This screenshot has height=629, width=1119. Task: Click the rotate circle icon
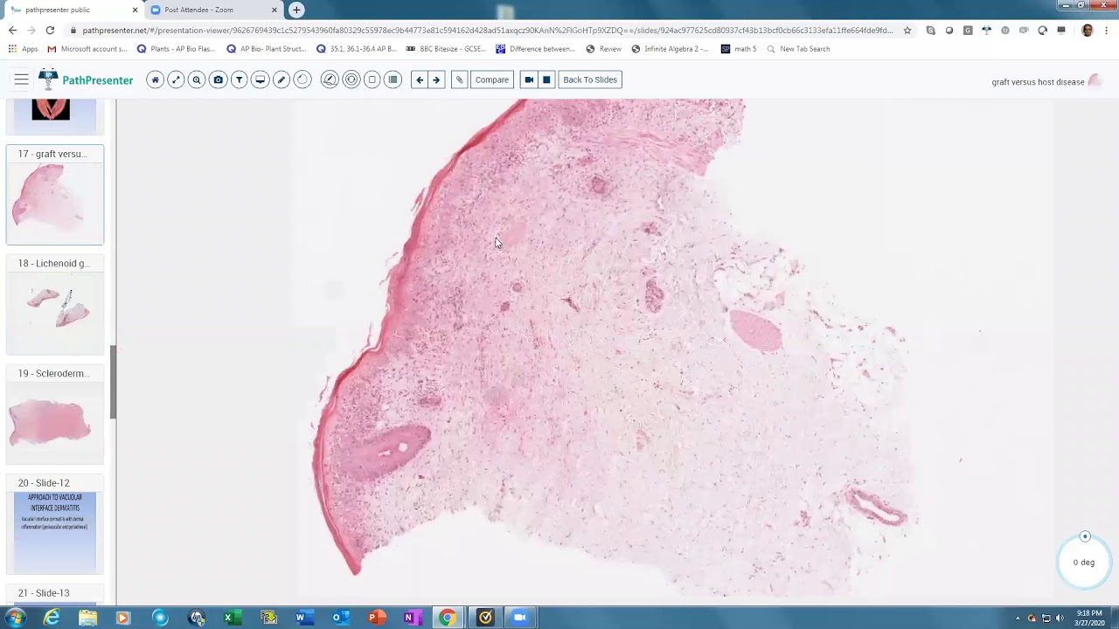click(x=302, y=79)
